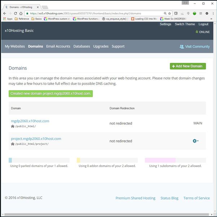Open the Loading CSS Into WordPress bookmark
This screenshot has width=217, height=217.
point(144,19)
